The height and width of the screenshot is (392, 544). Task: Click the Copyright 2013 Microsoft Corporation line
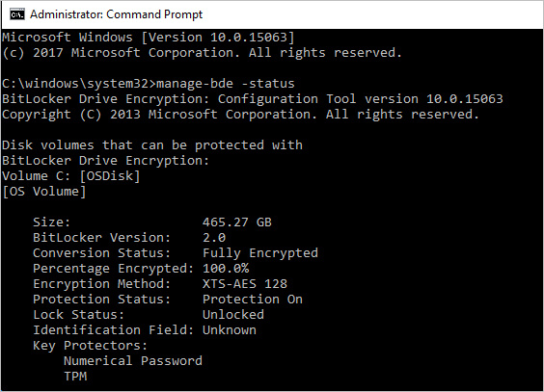click(240, 115)
